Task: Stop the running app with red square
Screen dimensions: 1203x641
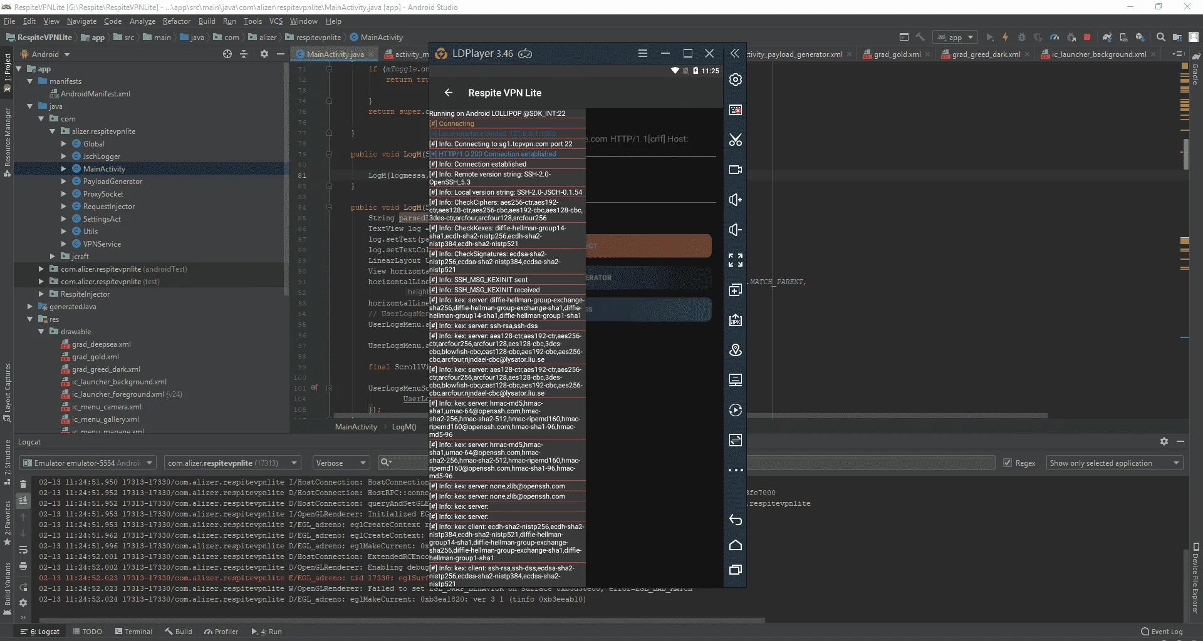Action: (1087, 37)
